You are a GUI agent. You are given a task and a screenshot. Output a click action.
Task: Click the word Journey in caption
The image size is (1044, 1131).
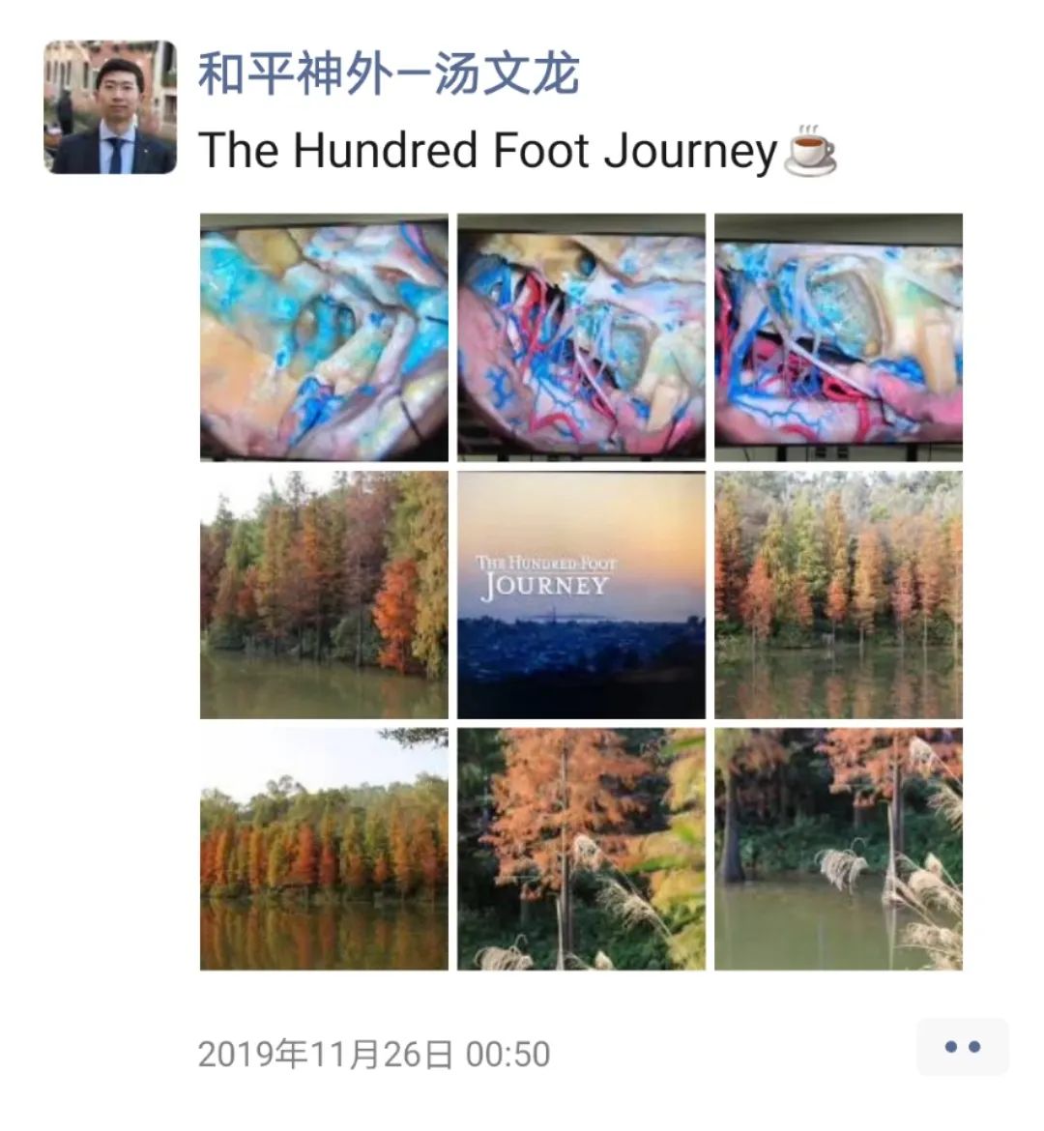(690, 152)
